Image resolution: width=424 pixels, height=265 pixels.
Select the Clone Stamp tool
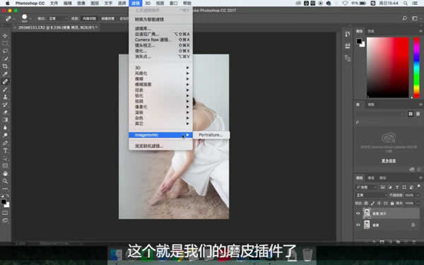pos(5,97)
